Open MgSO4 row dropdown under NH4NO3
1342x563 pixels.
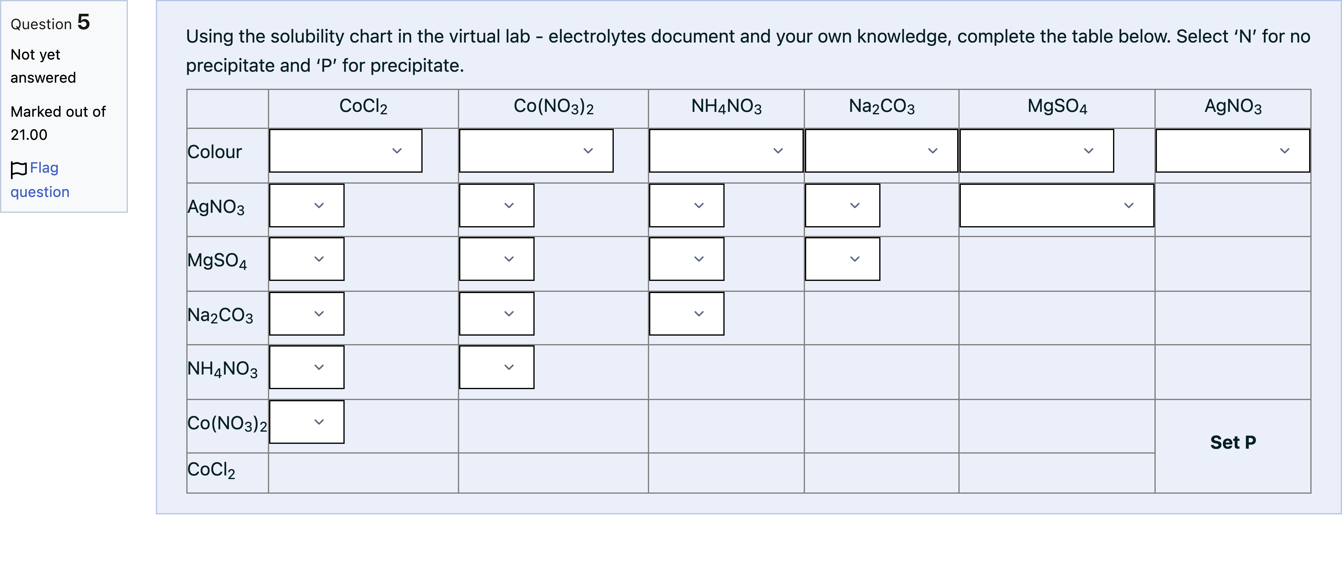pyautogui.click(x=687, y=259)
